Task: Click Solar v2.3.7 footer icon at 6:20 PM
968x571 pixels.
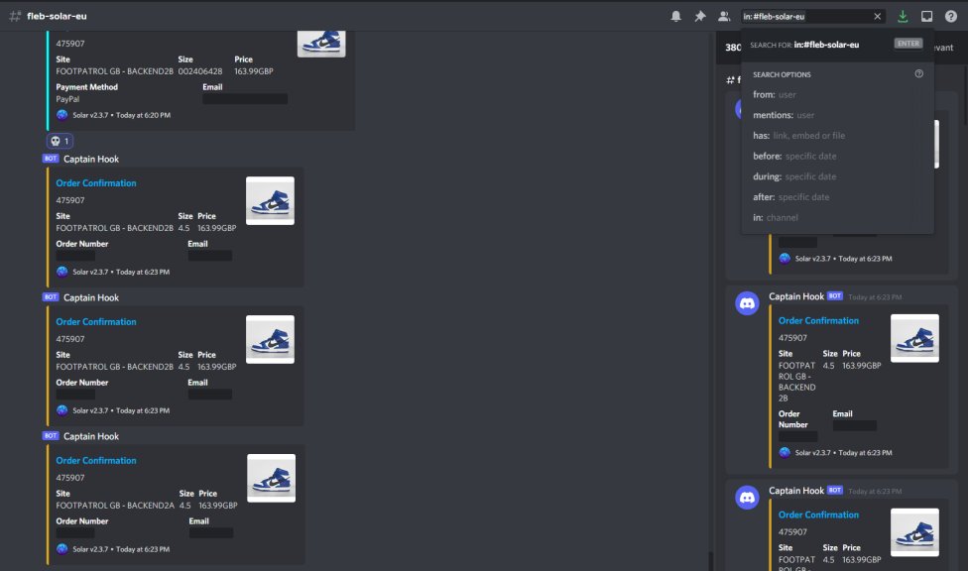Action: [x=61, y=115]
